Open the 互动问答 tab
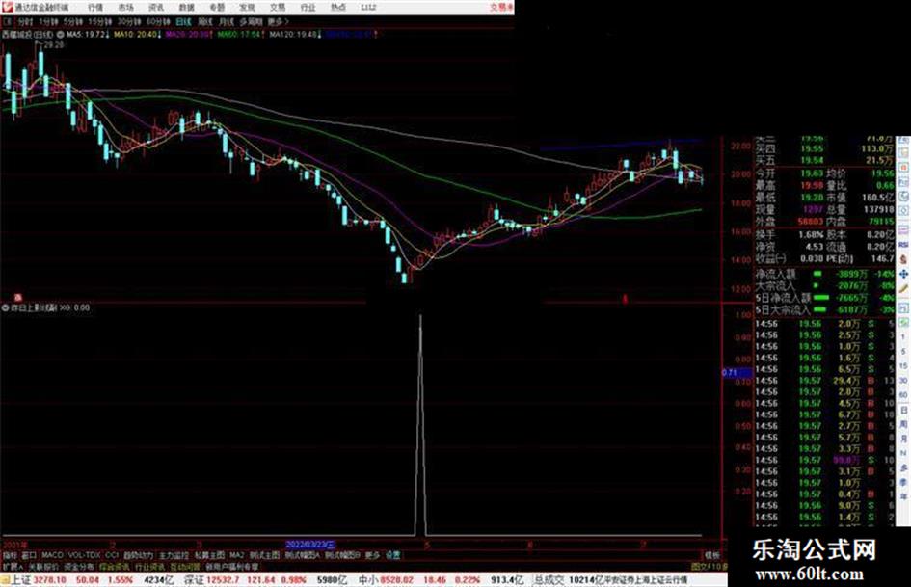The image size is (911, 587). click(185, 566)
